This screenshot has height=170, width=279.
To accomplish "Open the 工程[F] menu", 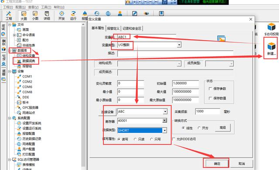I will point(8,7).
